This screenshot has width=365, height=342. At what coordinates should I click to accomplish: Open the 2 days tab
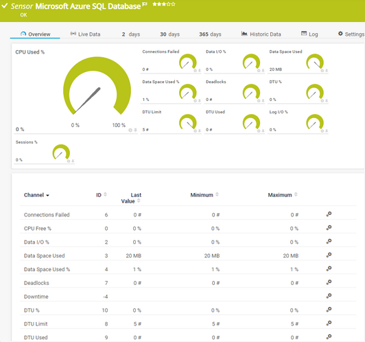click(131, 34)
